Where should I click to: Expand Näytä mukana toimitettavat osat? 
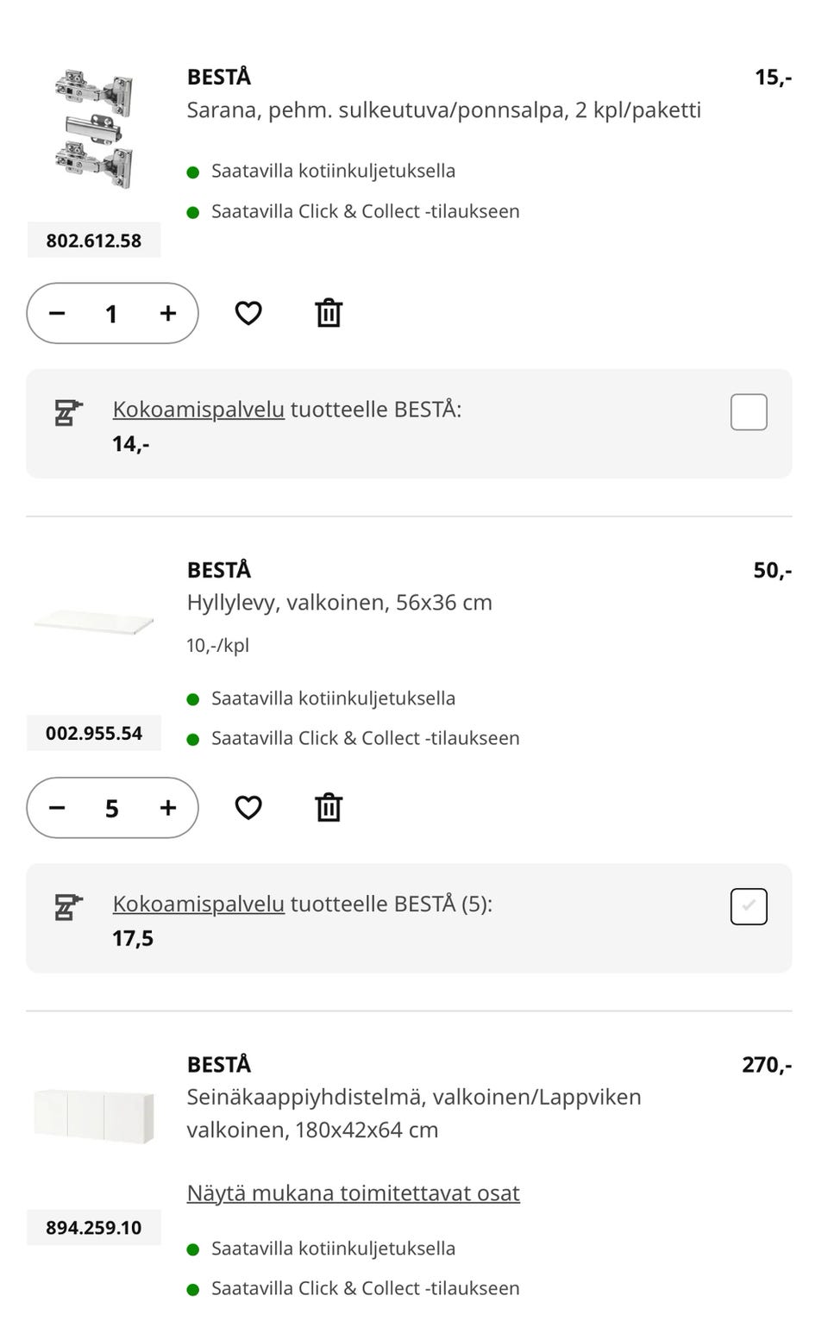tap(353, 1193)
